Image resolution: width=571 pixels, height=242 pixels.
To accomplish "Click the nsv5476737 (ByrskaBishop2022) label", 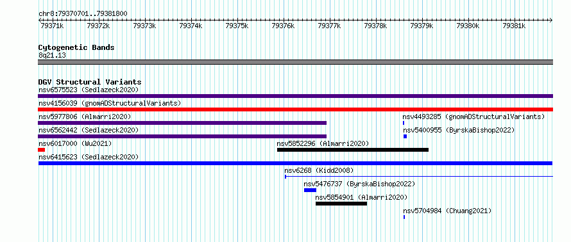I will [359, 184].
